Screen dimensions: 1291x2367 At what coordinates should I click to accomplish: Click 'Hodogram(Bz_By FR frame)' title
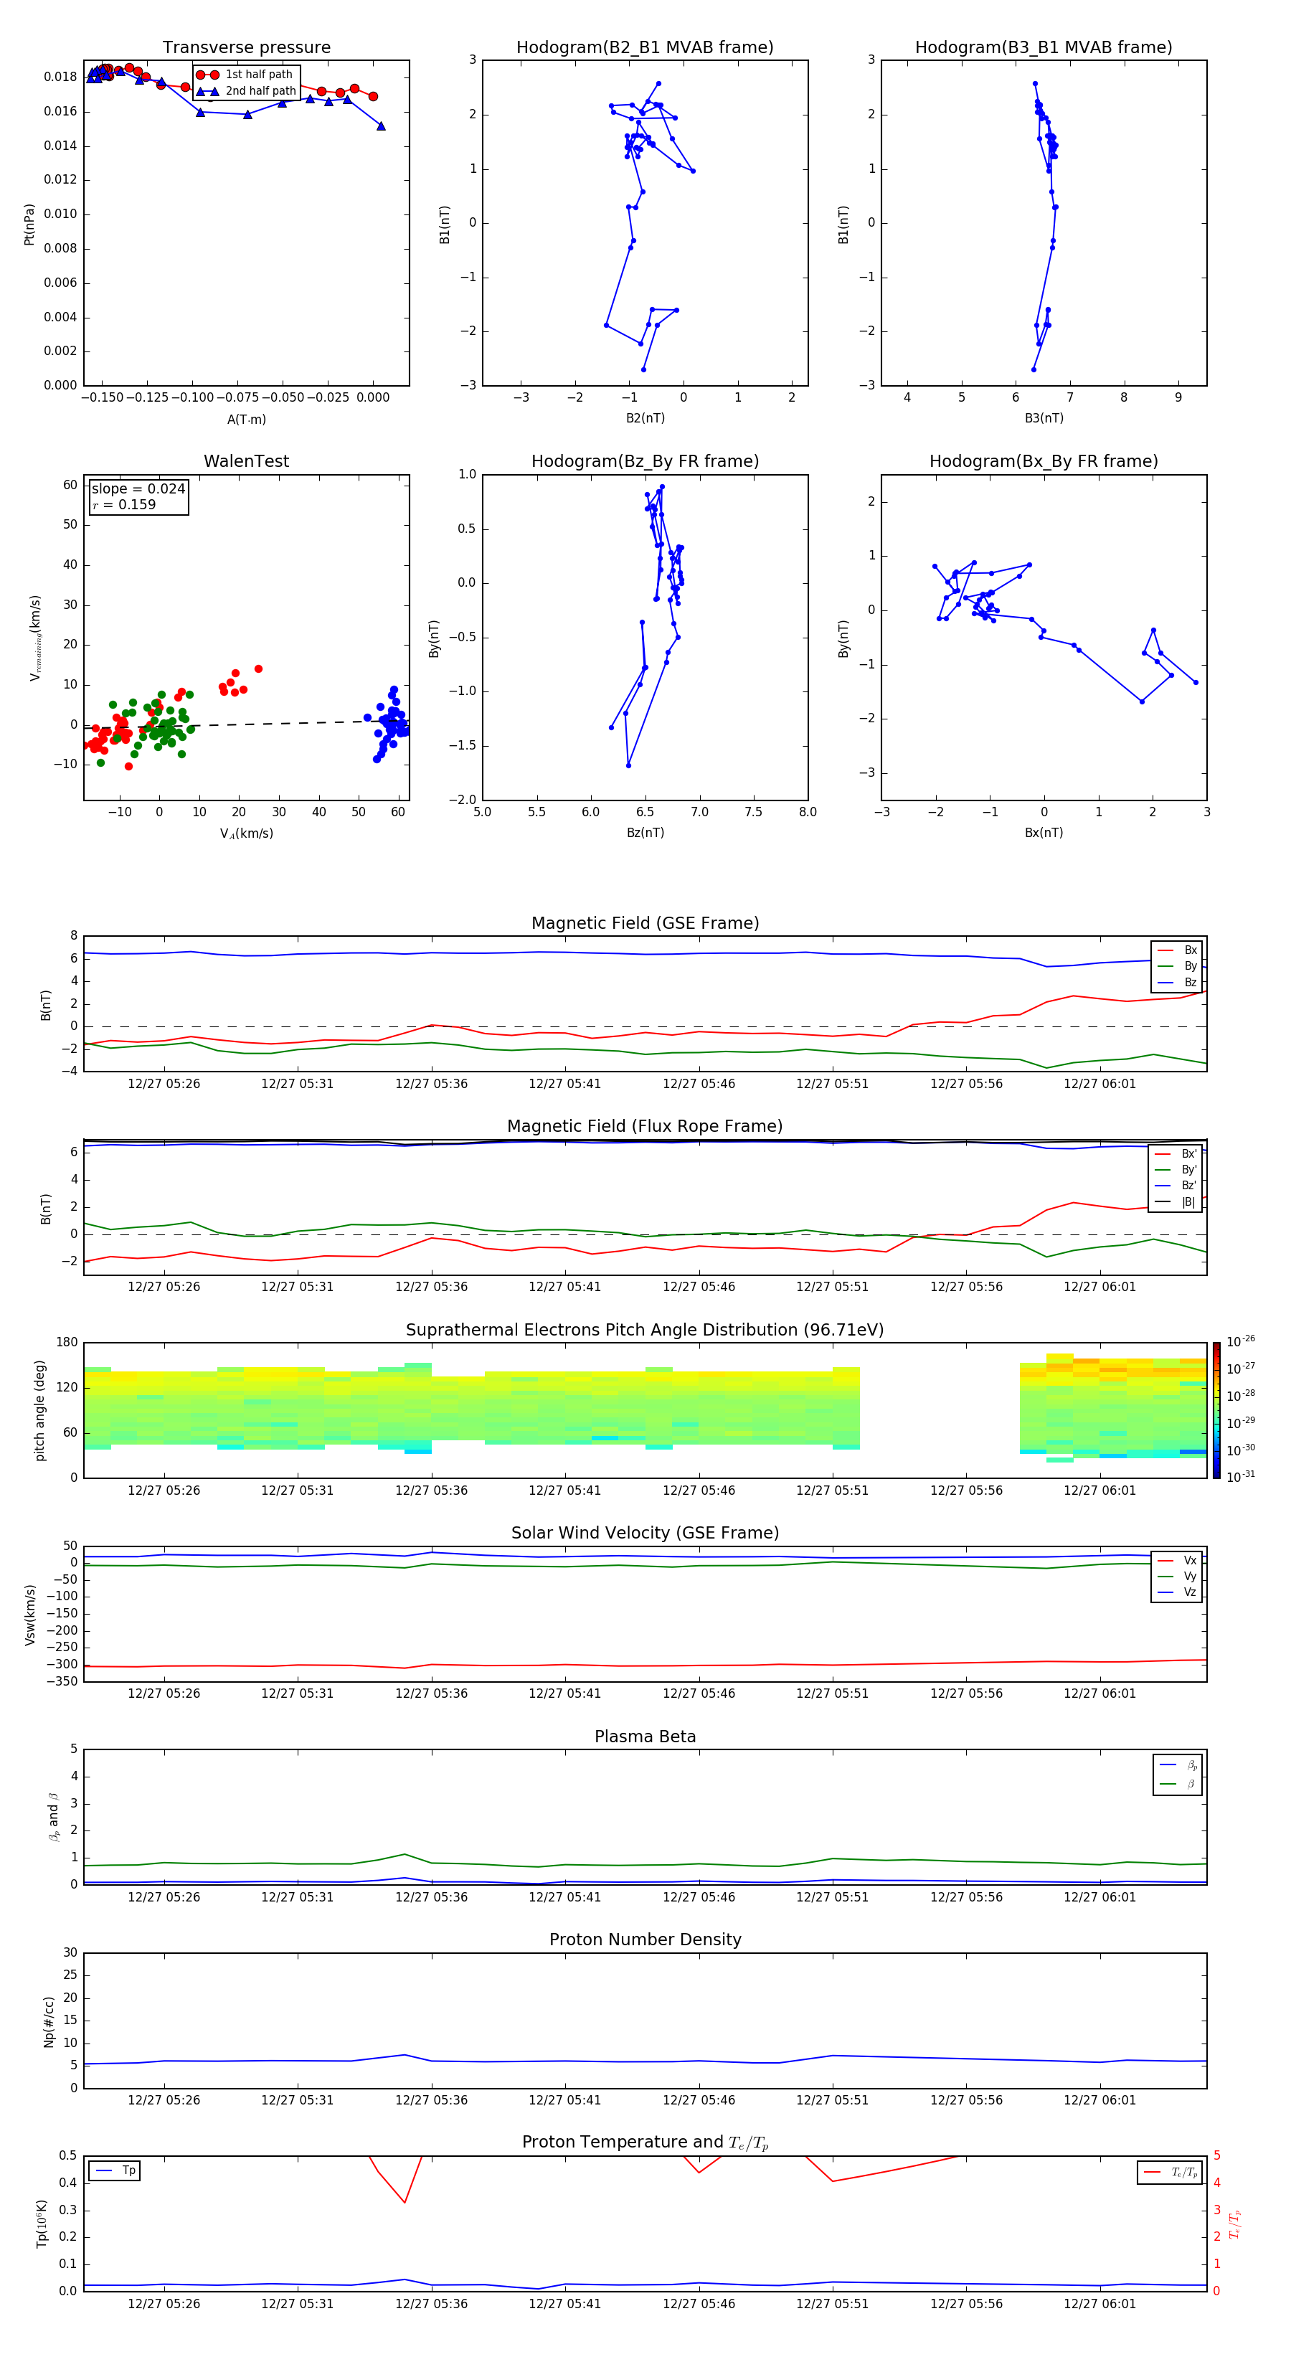(x=645, y=461)
